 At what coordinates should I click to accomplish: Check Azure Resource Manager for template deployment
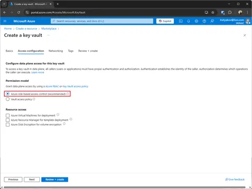(x=7, y=120)
